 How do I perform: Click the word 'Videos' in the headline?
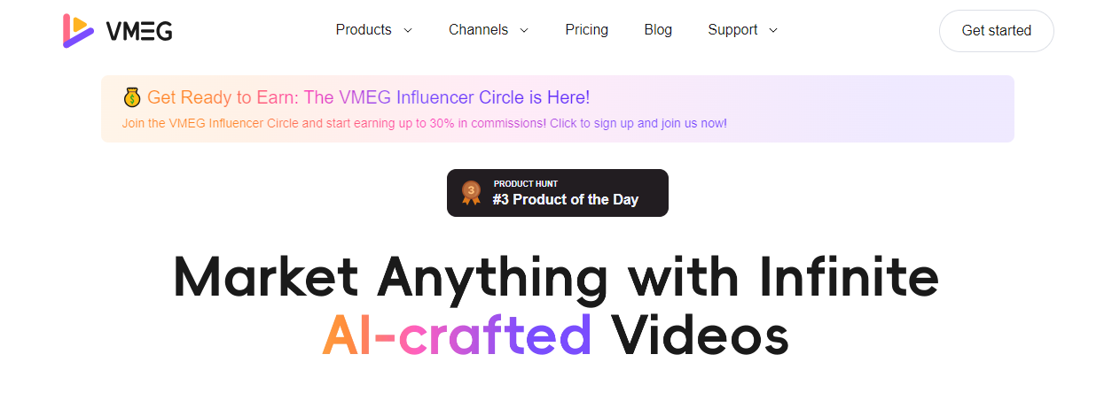pyautogui.click(x=700, y=335)
